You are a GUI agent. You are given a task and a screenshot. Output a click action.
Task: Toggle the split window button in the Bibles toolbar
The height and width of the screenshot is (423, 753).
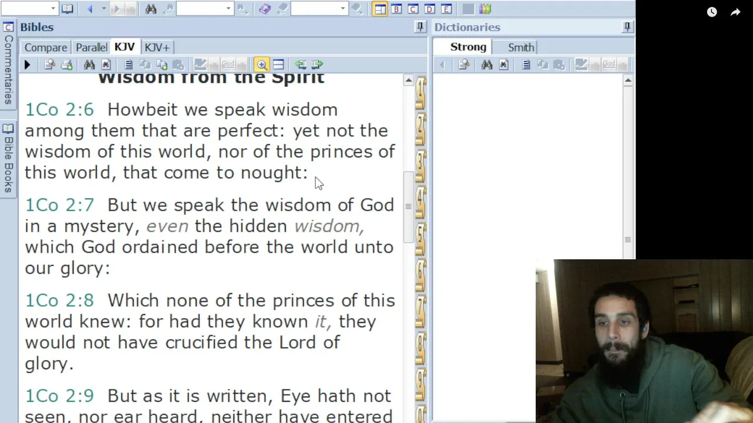pos(279,65)
